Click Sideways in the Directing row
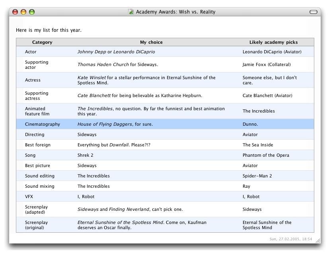The width and height of the screenshot is (335, 255). (x=87, y=134)
